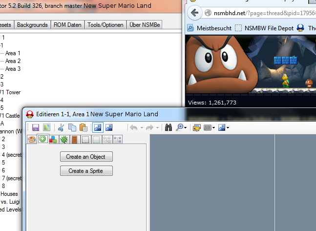Open the green dashed rectangle zones tab
The width and height of the screenshot is (316, 231).
click(96, 140)
